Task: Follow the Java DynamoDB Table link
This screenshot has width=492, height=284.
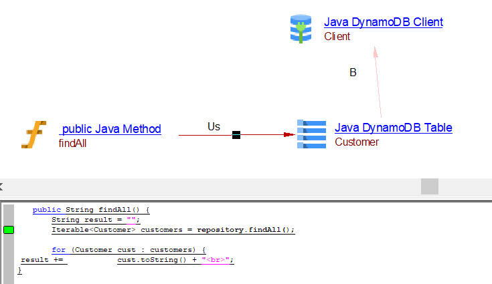Action: pyautogui.click(x=393, y=128)
